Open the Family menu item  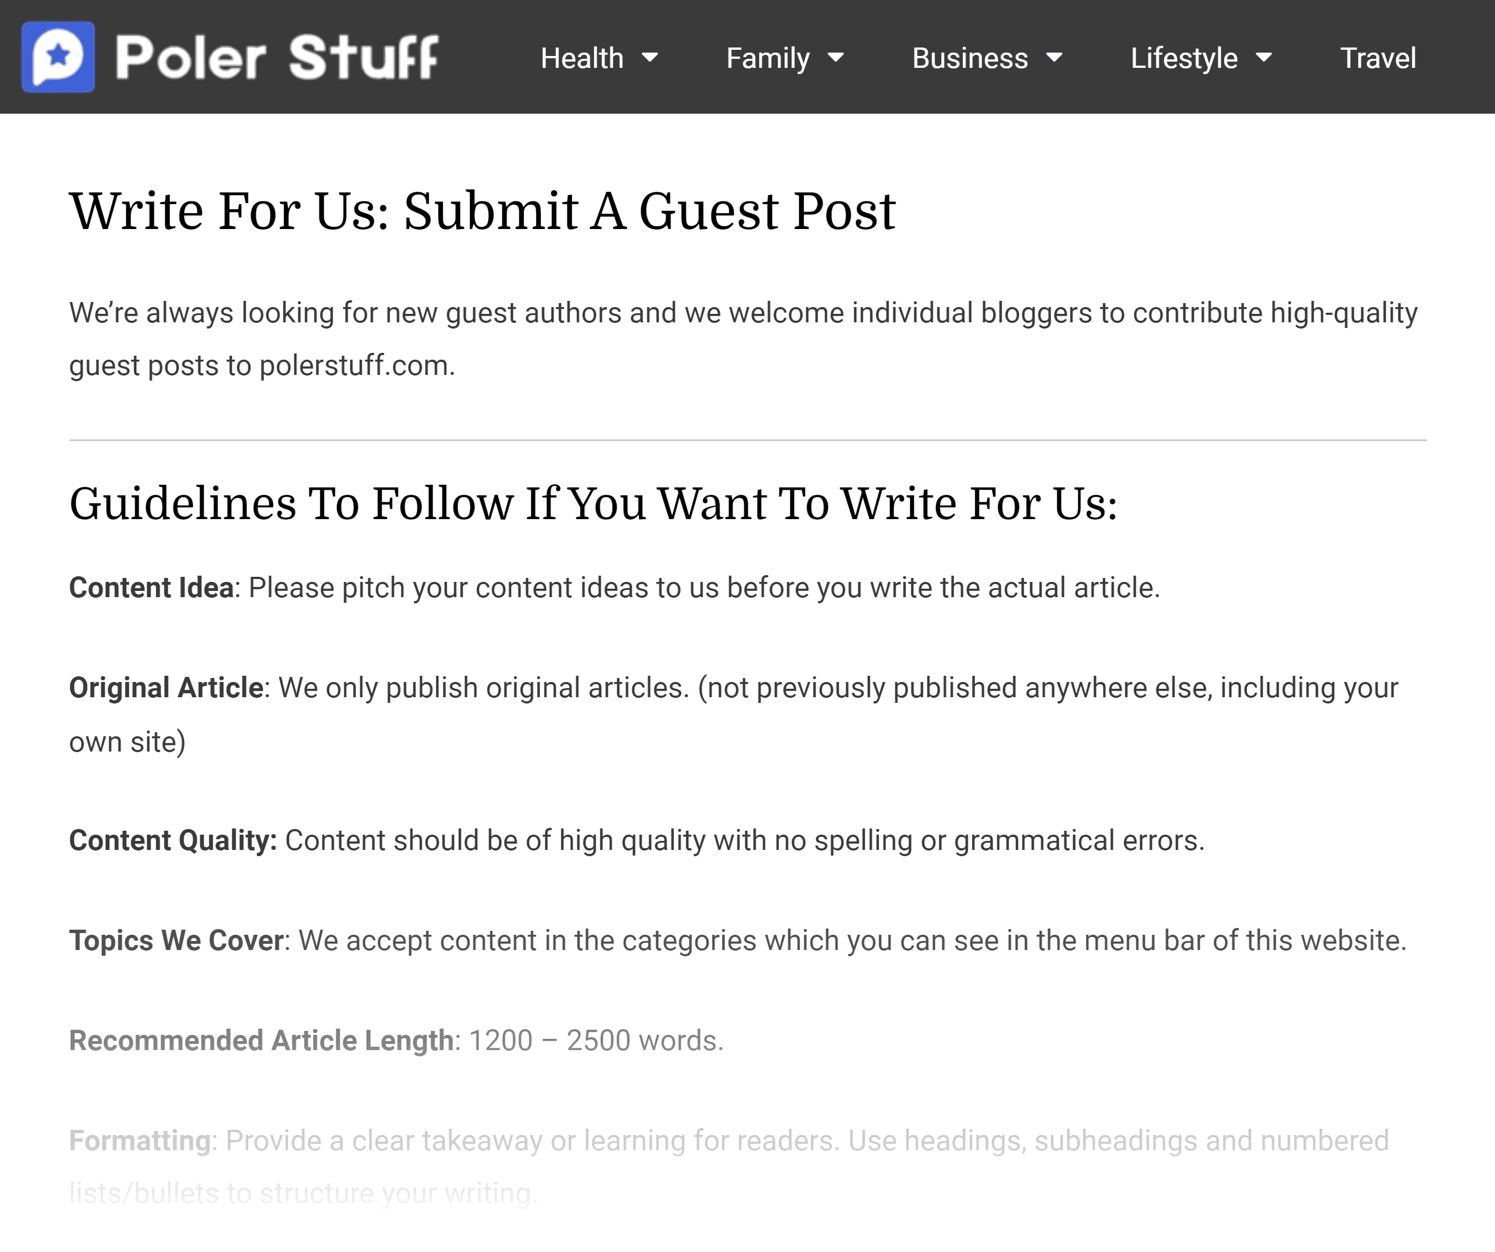pos(768,58)
